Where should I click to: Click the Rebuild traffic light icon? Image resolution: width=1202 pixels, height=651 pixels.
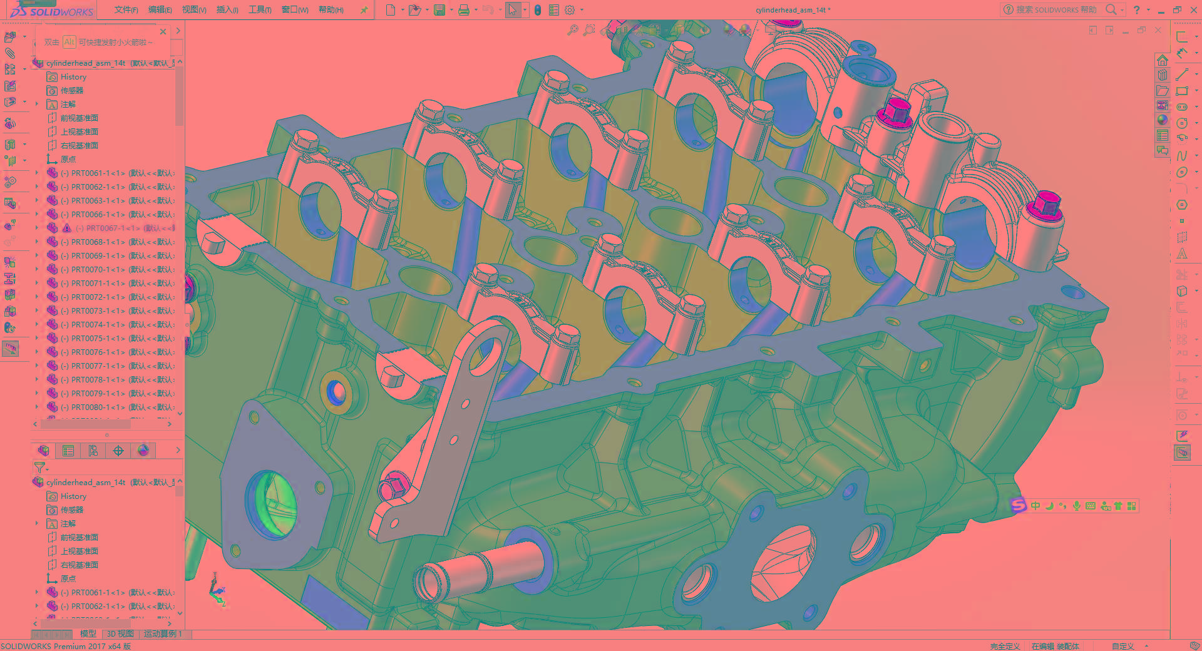538,10
